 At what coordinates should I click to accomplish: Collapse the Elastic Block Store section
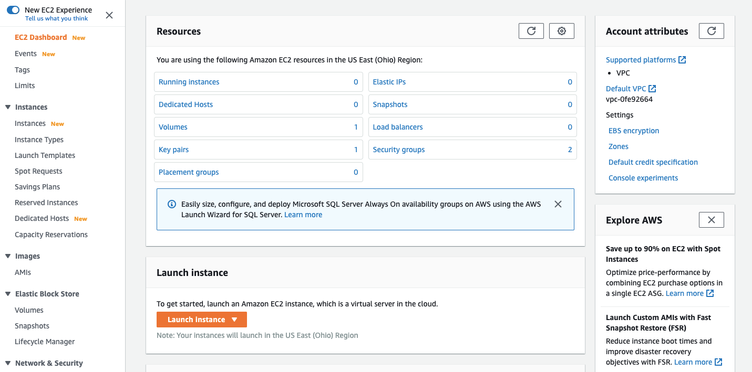coord(8,294)
